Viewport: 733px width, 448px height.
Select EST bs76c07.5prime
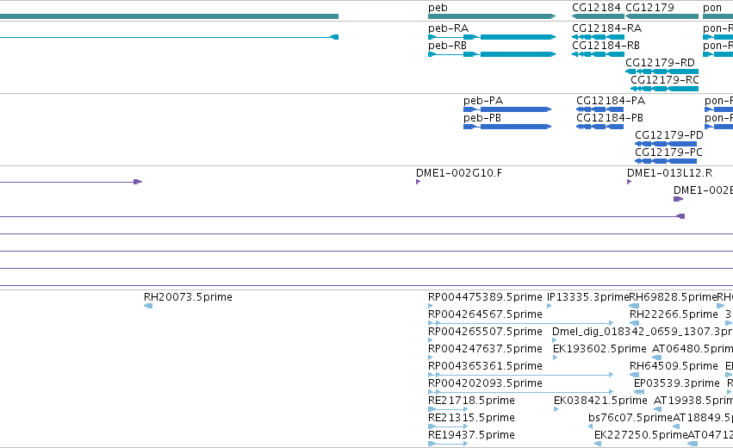(630, 418)
